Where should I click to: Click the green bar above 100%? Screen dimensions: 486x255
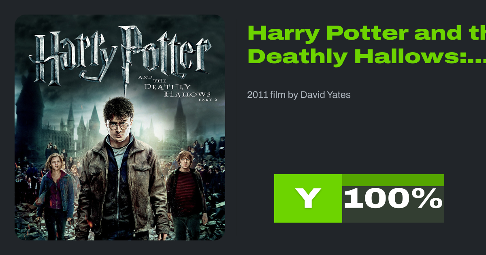[x=393, y=180]
